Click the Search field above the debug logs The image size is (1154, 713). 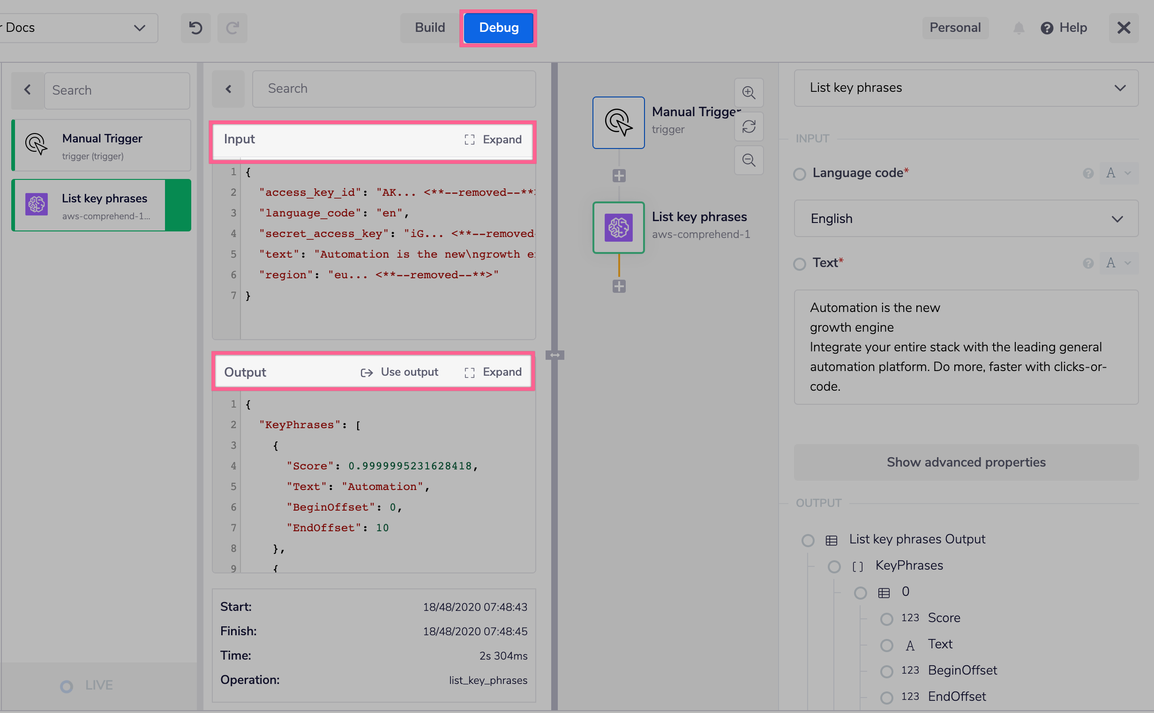tap(393, 89)
